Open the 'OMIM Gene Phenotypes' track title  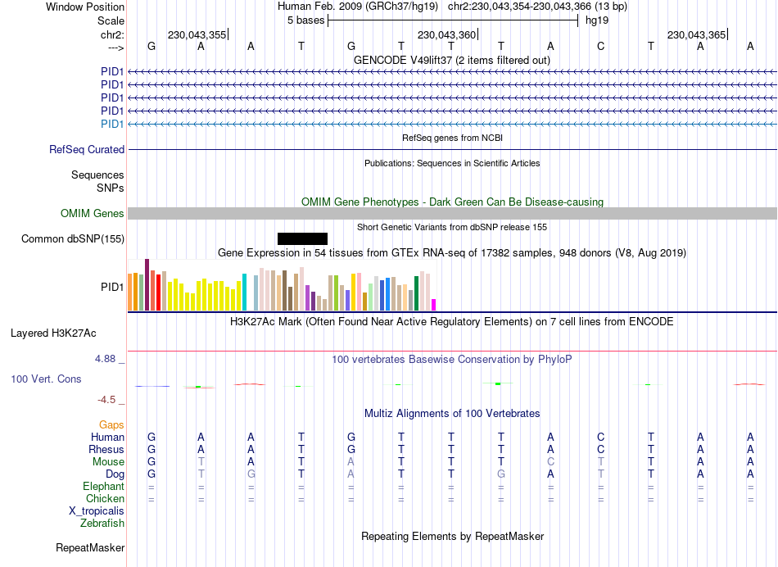(x=452, y=202)
